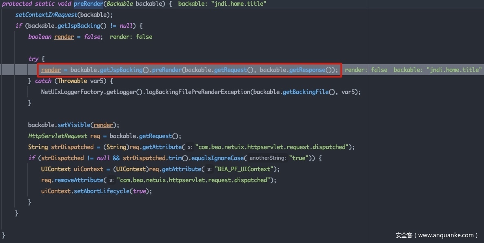Click the setVisible method call
The image size is (484, 243).
pos(74,125)
